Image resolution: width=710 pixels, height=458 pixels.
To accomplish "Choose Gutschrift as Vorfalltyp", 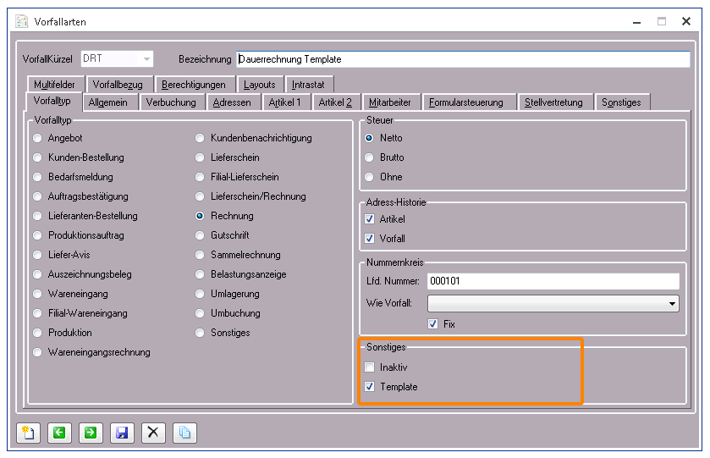I will [x=200, y=235].
